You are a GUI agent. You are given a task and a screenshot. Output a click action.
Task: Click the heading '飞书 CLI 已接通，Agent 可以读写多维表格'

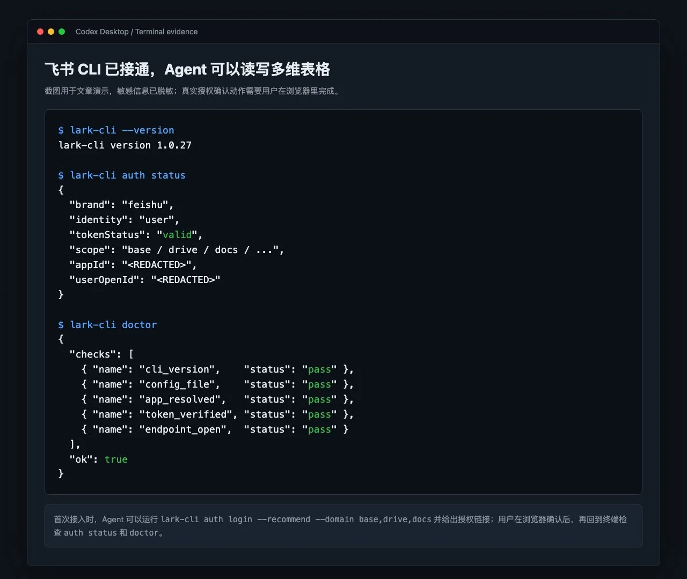pos(187,70)
